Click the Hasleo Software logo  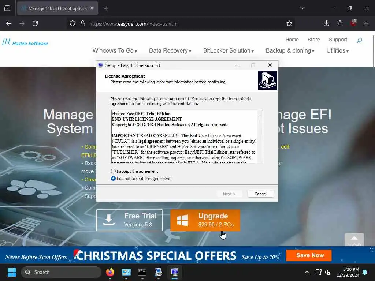(x=25, y=42)
